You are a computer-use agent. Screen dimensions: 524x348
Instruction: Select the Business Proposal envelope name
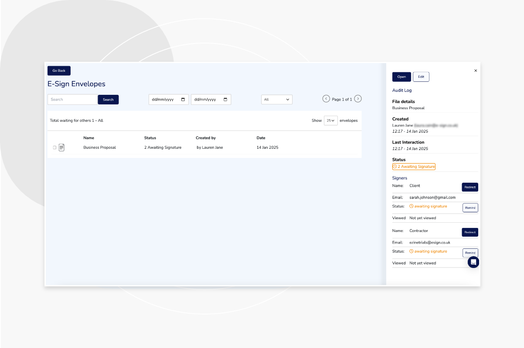[100, 147]
